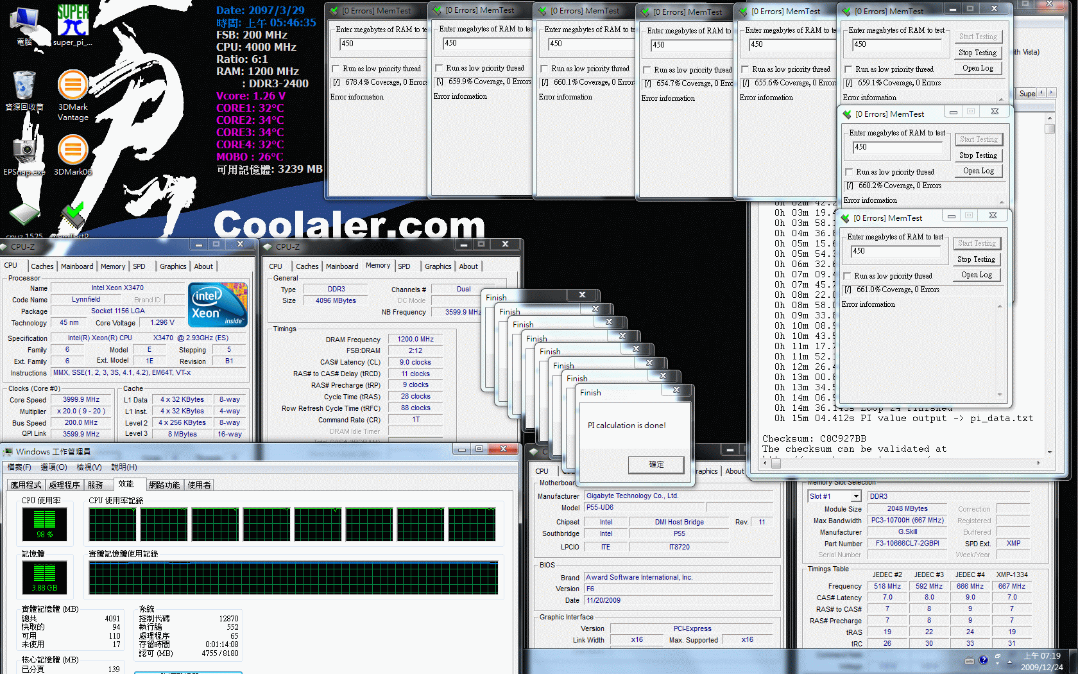Click the Gigabyte Technology Co., Ltd. manufacturer field
This screenshot has height=674, width=1078.
(678, 496)
